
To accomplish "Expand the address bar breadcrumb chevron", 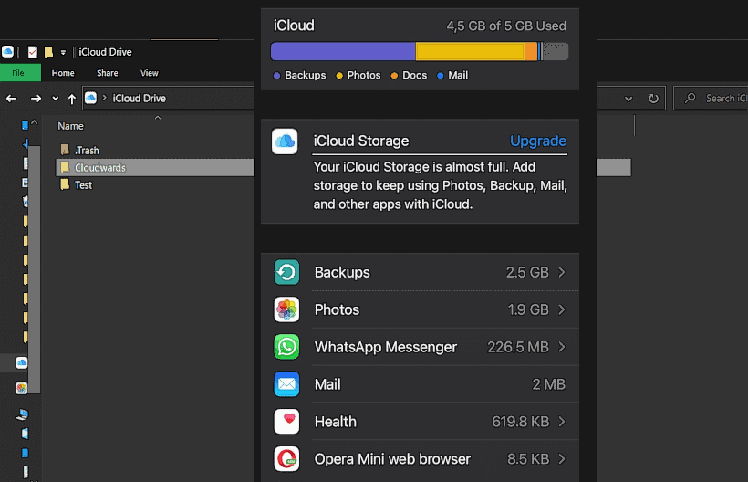I will click(105, 98).
